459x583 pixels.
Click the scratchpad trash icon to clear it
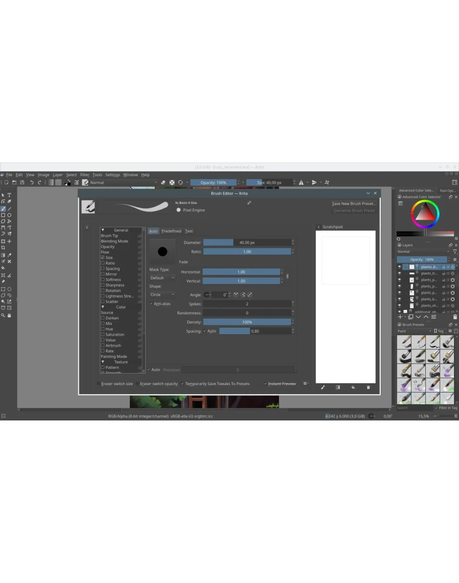coord(368,388)
